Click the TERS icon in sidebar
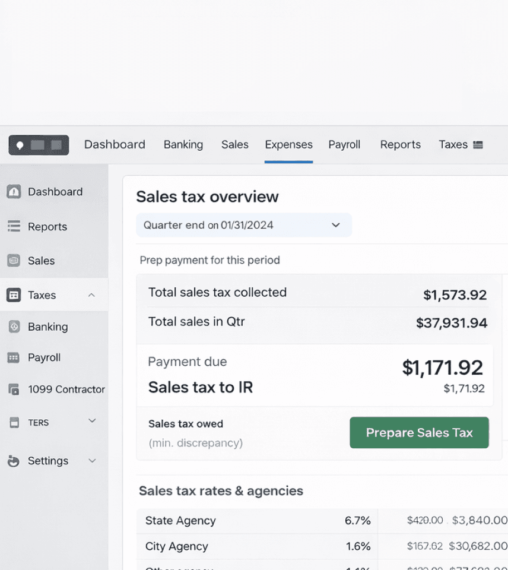 click(14, 423)
